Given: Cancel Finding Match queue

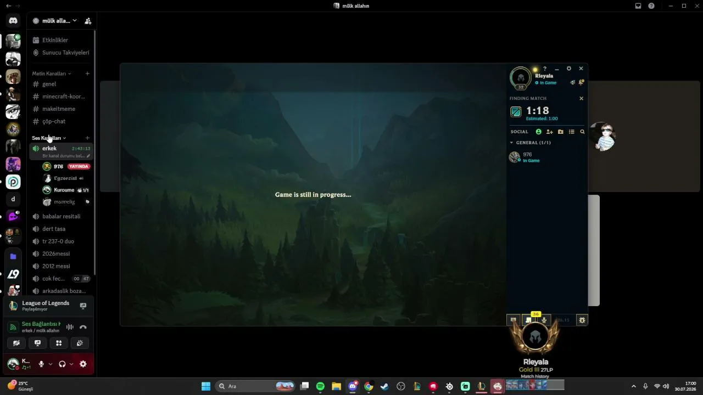Looking at the screenshot, I should click(x=582, y=99).
